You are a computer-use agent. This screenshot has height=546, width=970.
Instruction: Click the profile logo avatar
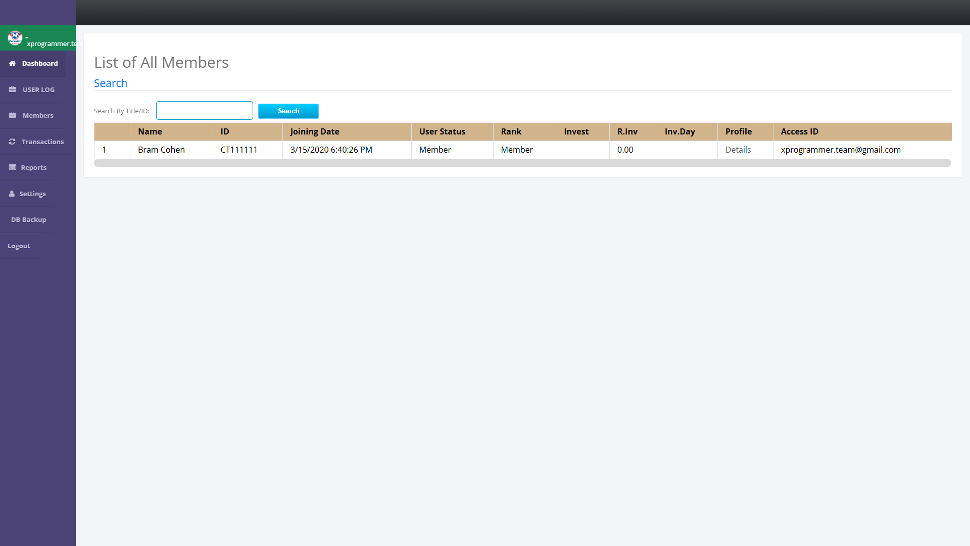(x=15, y=37)
